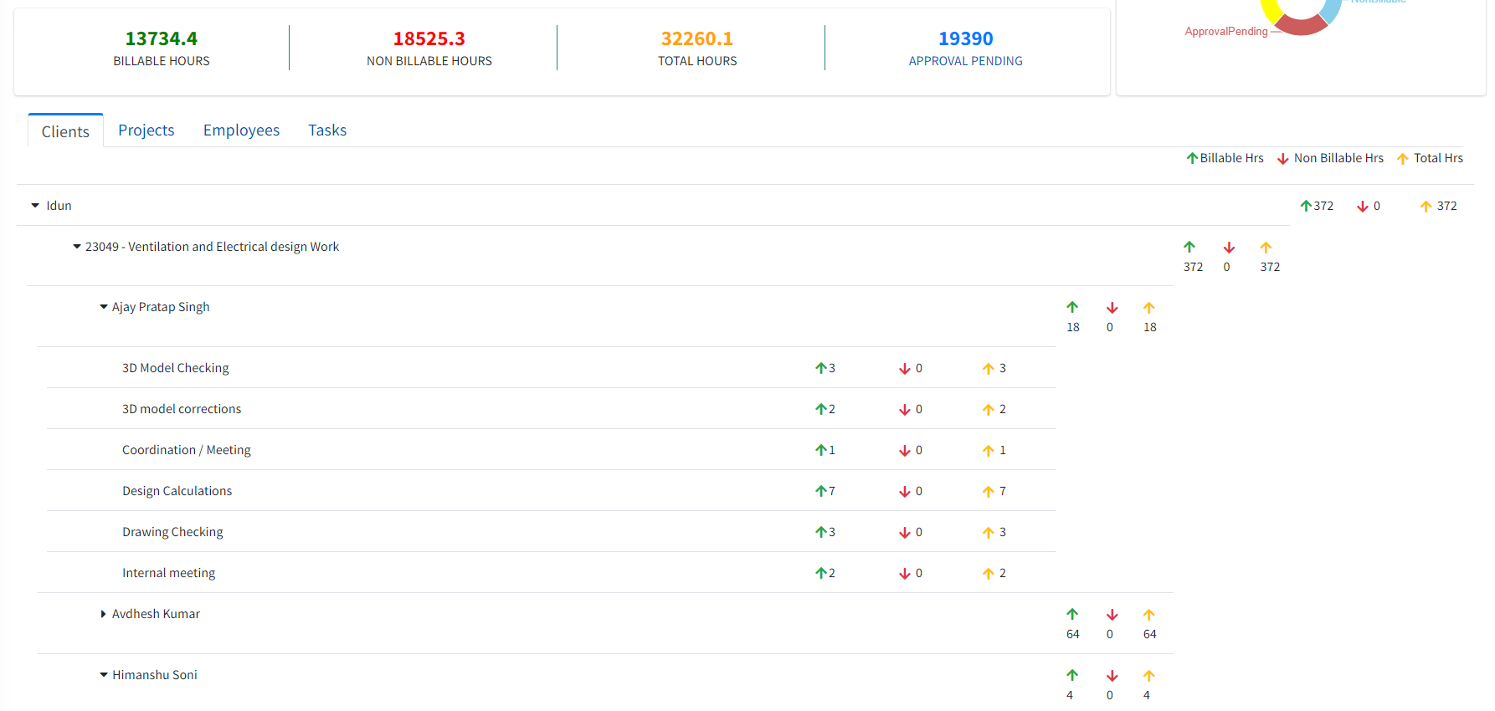Click red non-billable arrow in Drawing Checking row
1495x711 pixels.
(x=904, y=533)
